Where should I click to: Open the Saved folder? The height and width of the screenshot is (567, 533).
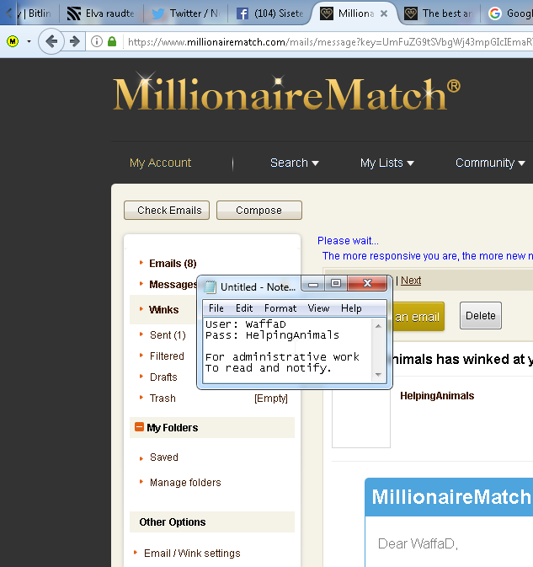(x=164, y=457)
